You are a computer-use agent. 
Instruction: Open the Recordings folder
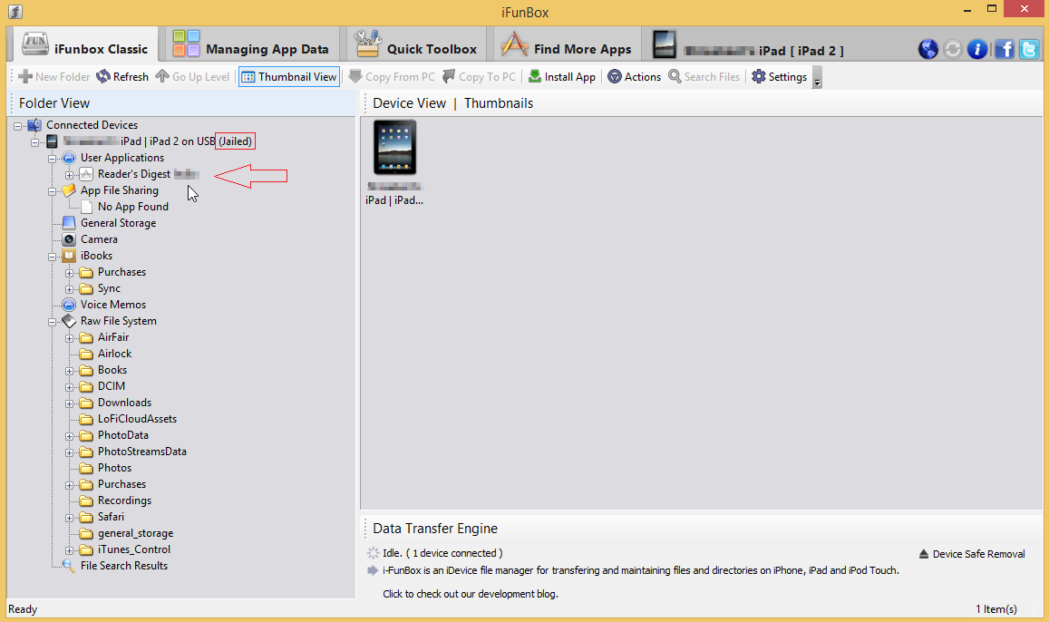[x=124, y=501]
